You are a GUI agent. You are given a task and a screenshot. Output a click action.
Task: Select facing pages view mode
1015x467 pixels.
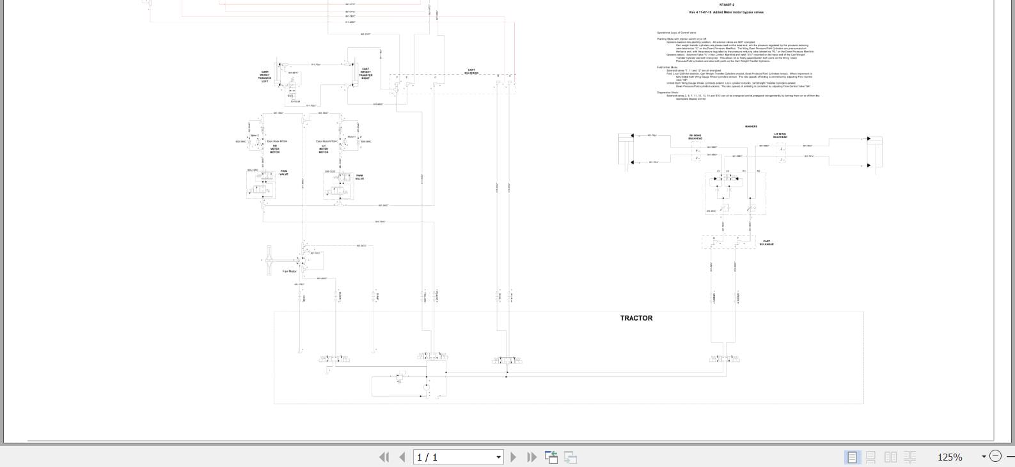coord(890,457)
